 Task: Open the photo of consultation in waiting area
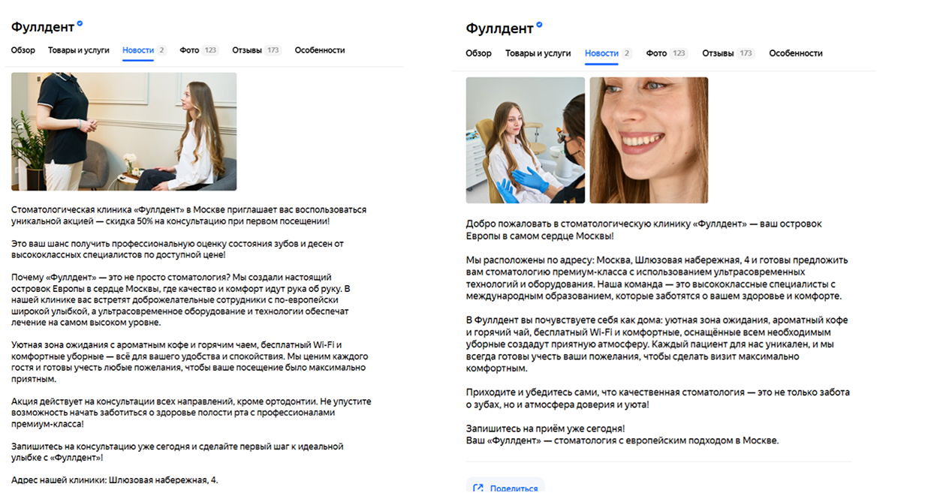pyautogui.click(x=124, y=131)
